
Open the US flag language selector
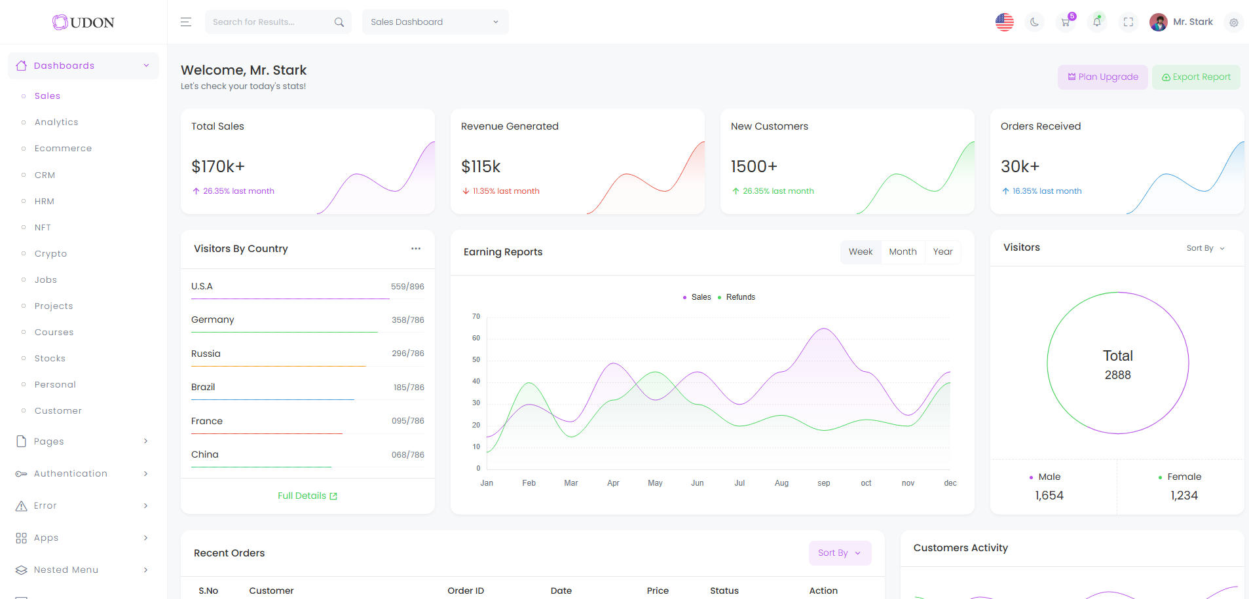pos(1004,22)
